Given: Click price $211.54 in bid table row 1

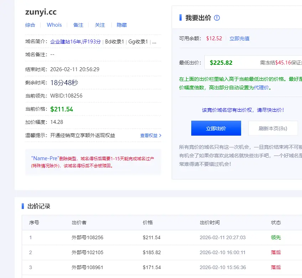Looking at the screenshot, I should coord(152,237).
